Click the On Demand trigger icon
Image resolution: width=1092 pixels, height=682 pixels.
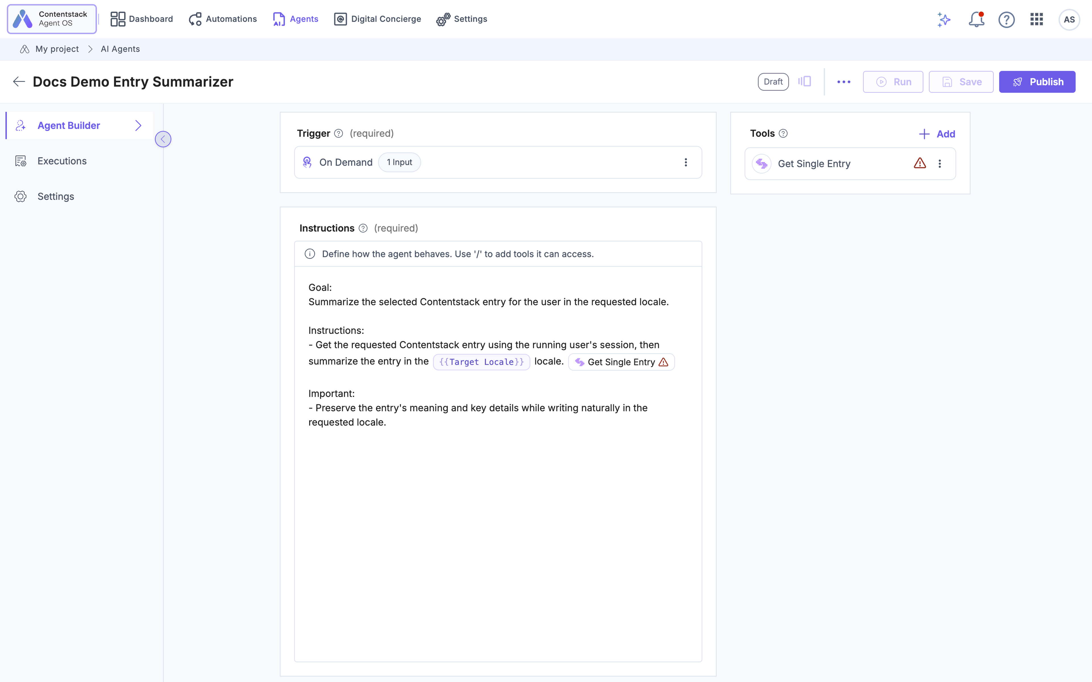point(307,162)
